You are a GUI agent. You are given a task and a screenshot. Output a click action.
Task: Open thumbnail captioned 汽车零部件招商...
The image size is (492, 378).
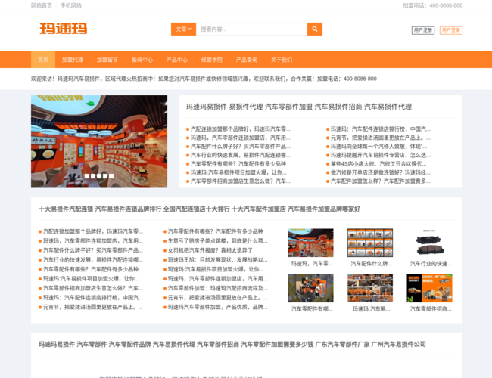pos(430,288)
